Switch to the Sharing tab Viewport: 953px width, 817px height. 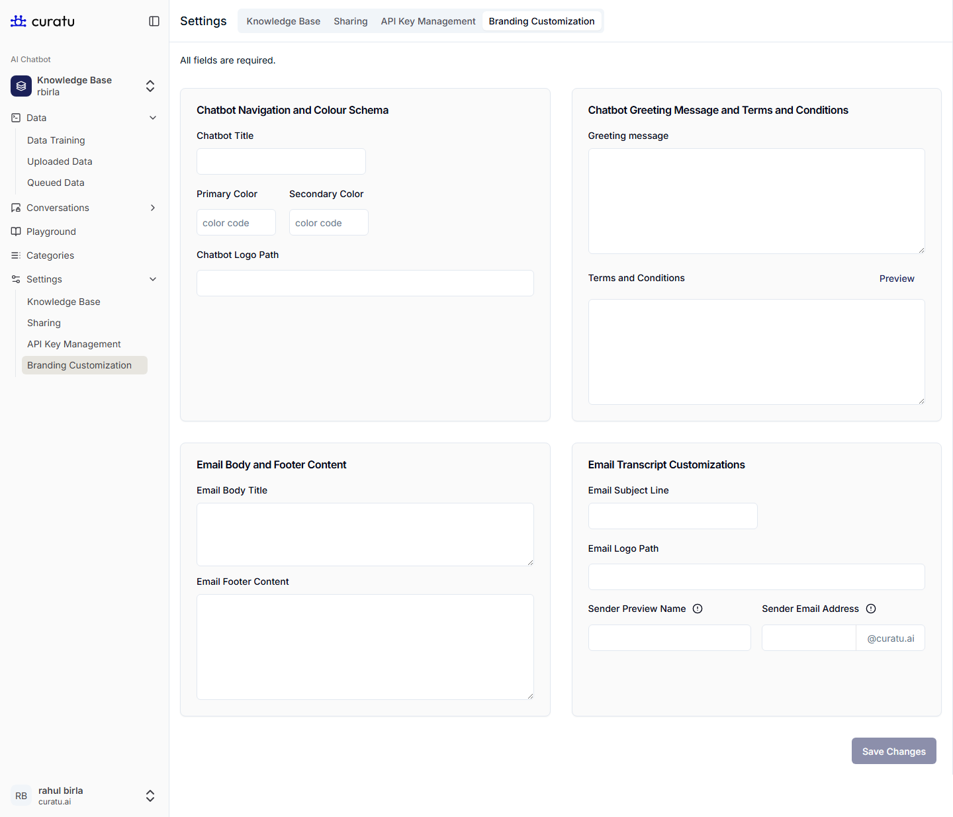(350, 21)
